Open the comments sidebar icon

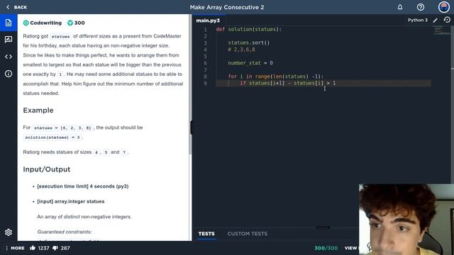(9, 40)
